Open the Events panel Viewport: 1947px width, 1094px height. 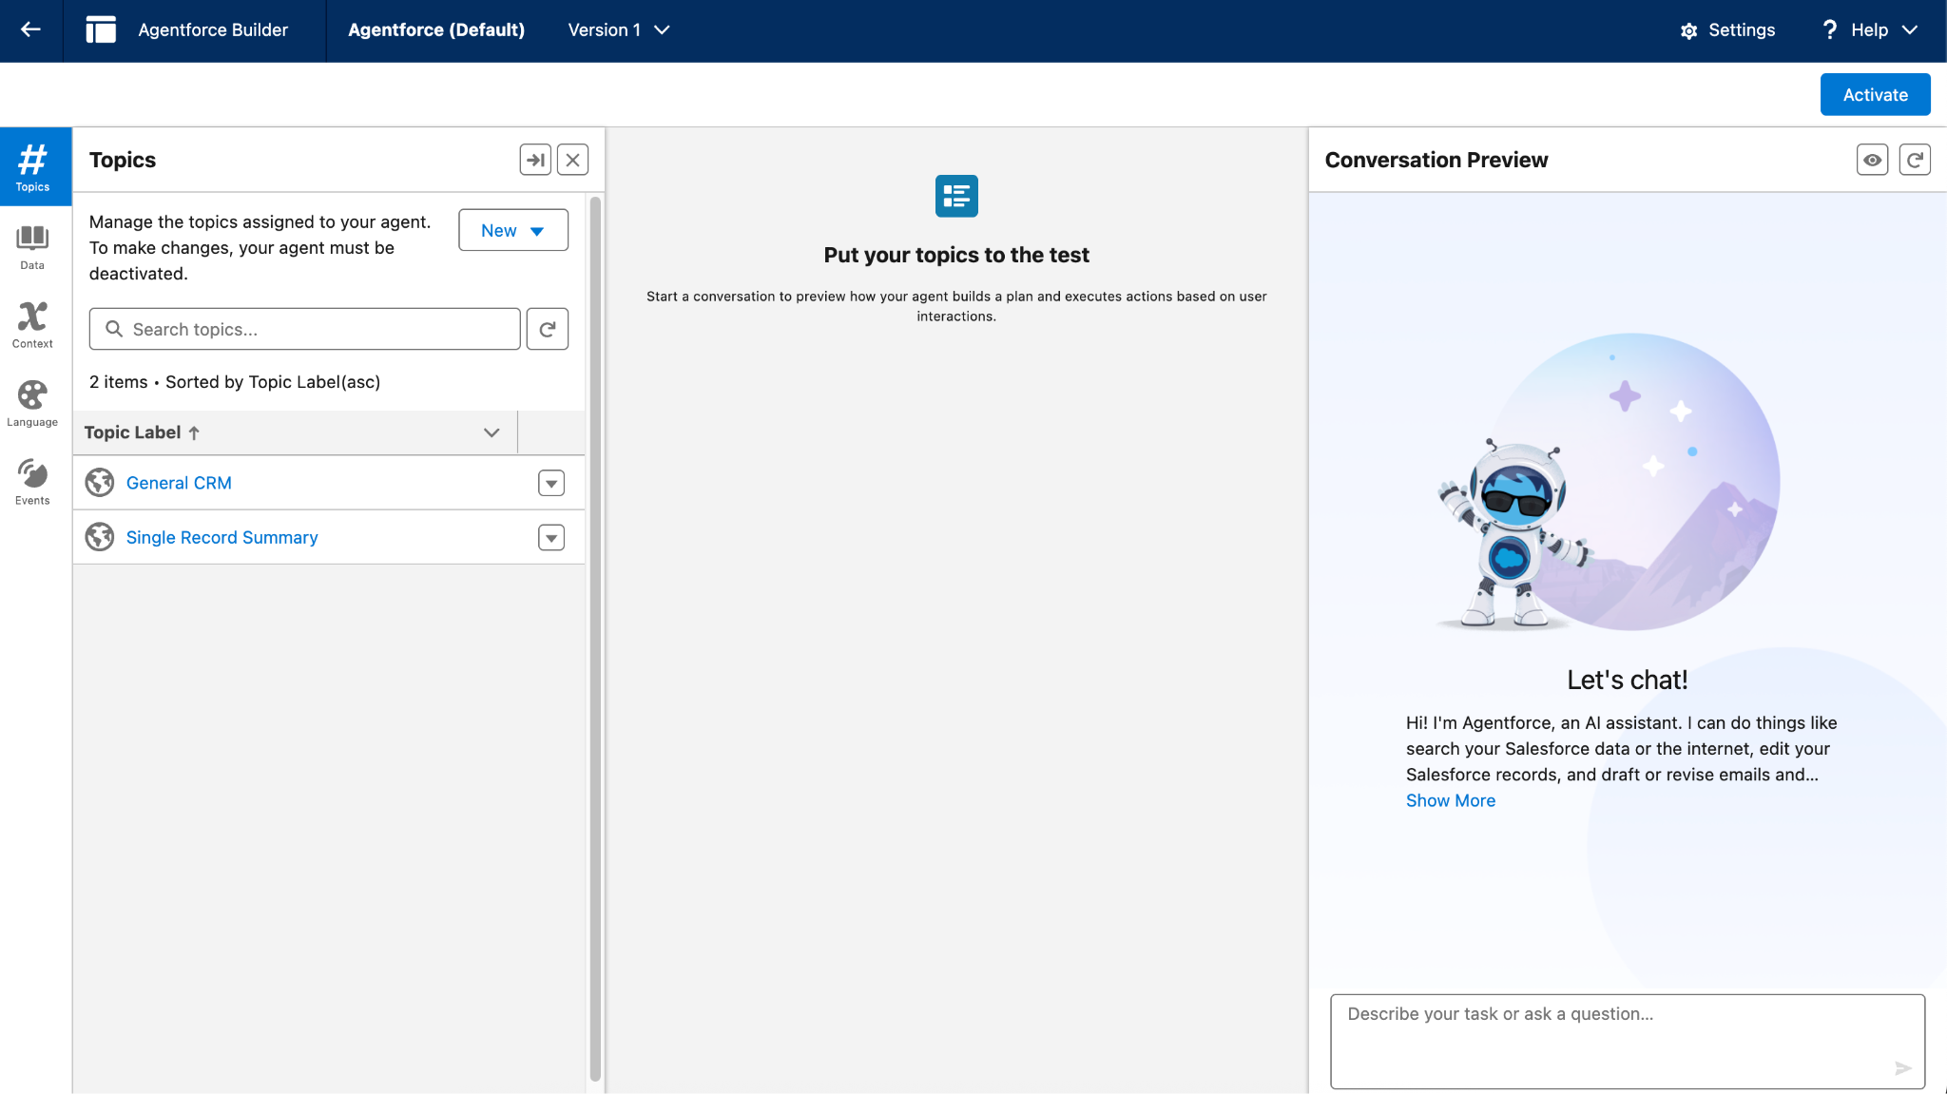pos(32,482)
